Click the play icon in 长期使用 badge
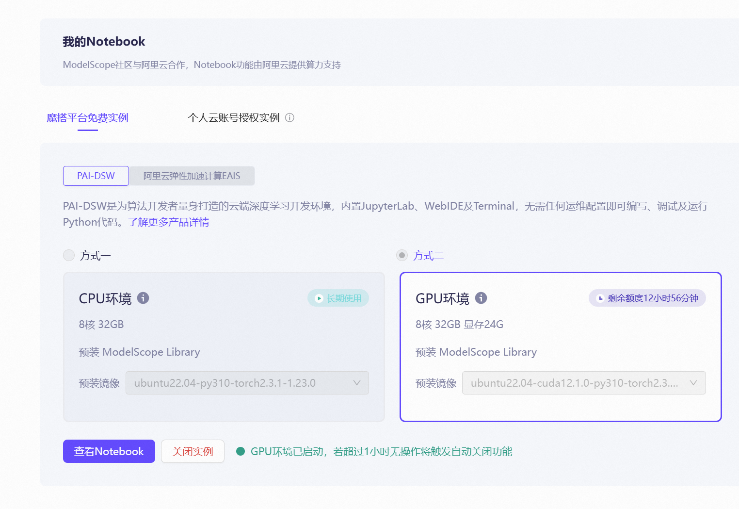The image size is (739, 509). click(319, 298)
